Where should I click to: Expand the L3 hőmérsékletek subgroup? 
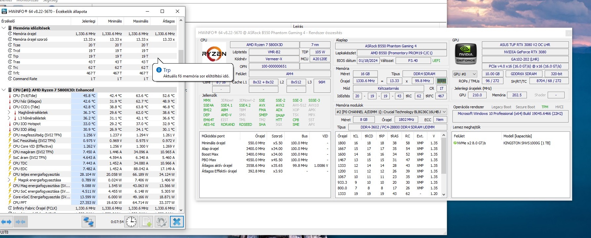tap(9, 118)
